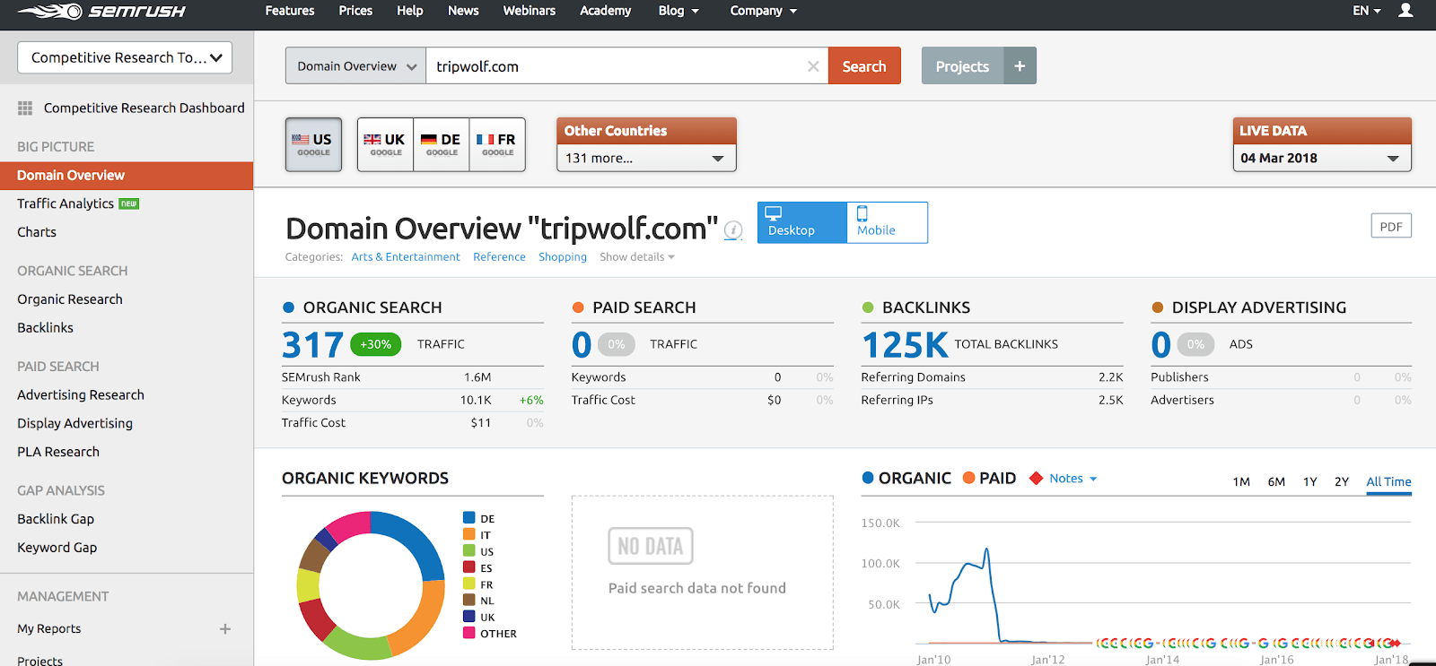Open Backlinks in sidebar
The height and width of the screenshot is (666, 1436).
pyautogui.click(x=46, y=328)
